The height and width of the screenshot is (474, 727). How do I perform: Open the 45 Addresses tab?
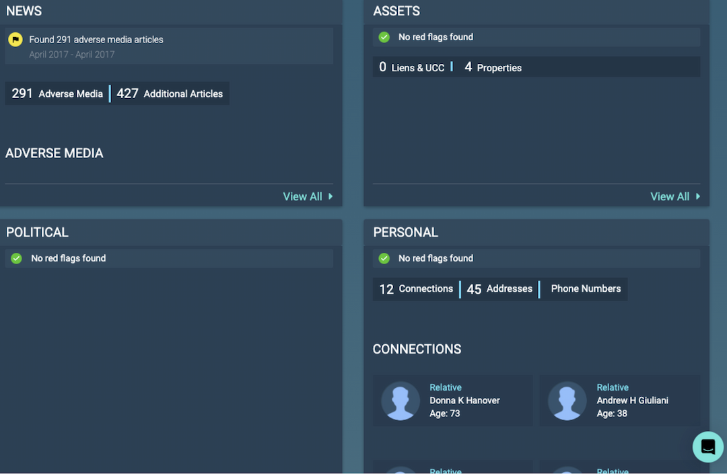499,289
